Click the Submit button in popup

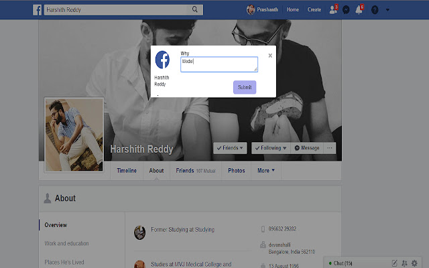[245, 87]
